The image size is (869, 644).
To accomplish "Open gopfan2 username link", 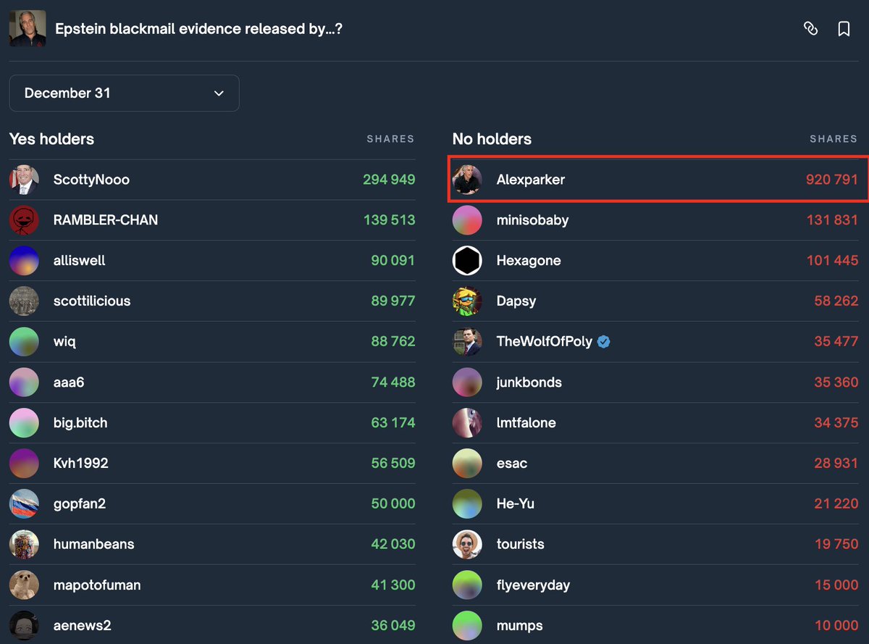I will pyautogui.click(x=80, y=504).
